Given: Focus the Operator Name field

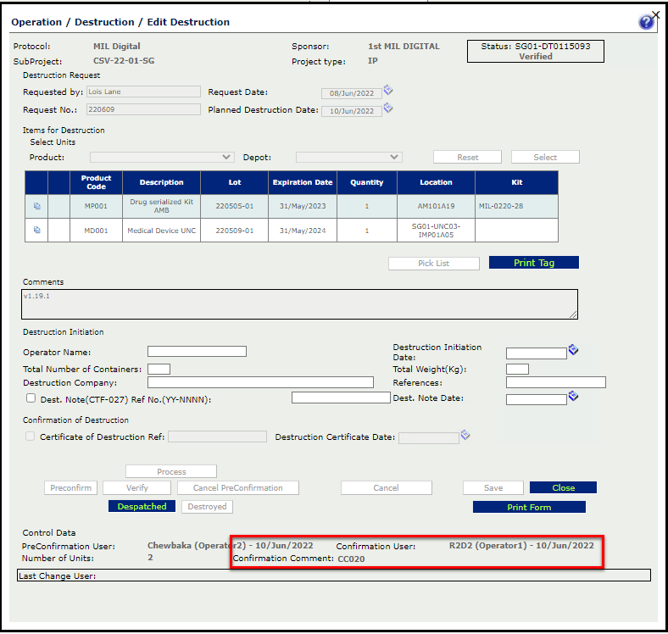Looking at the screenshot, I should point(197,352).
